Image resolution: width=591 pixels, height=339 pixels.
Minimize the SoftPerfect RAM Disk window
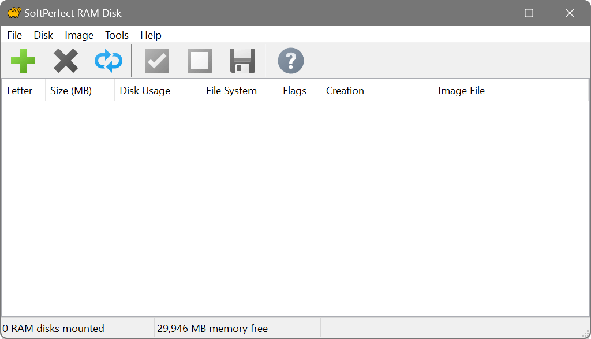point(489,13)
